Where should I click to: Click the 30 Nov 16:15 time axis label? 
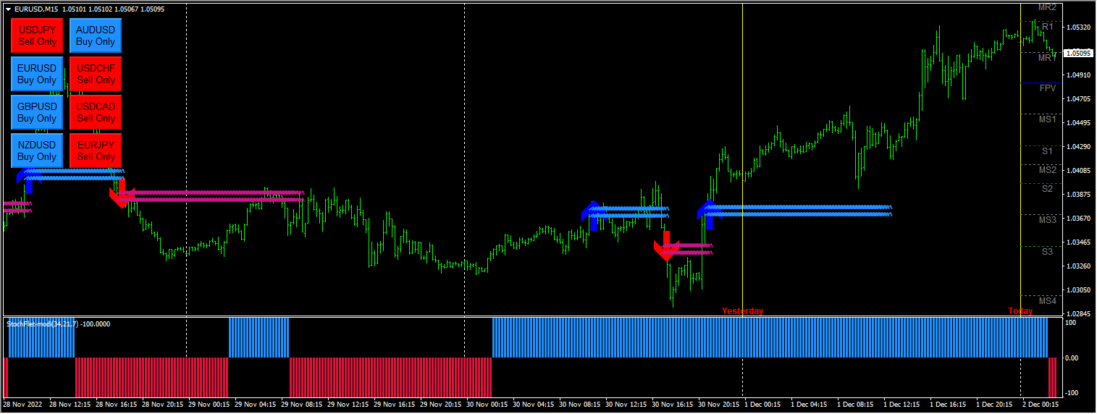pos(673,405)
